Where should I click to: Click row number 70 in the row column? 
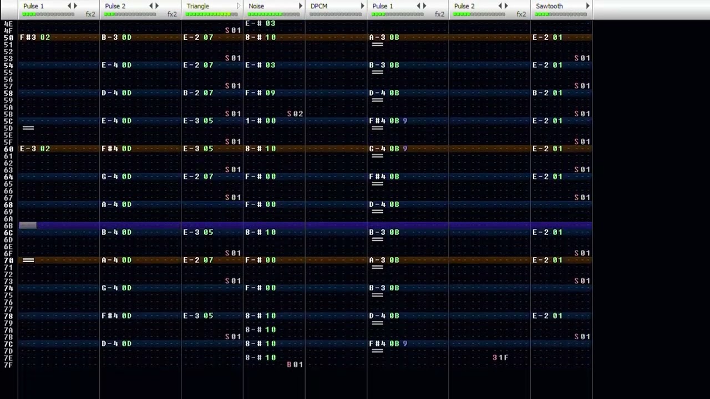pos(8,260)
